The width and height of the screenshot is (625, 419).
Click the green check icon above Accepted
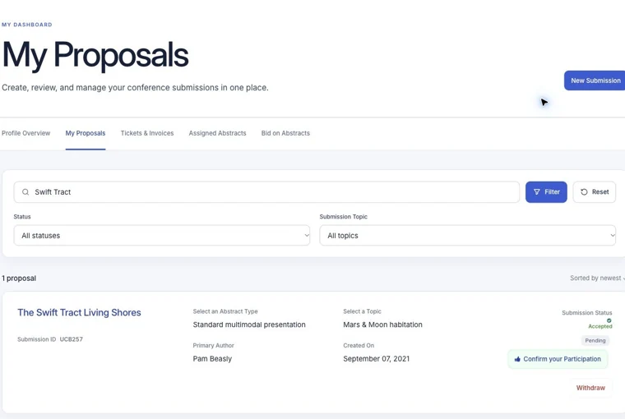[609, 320]
